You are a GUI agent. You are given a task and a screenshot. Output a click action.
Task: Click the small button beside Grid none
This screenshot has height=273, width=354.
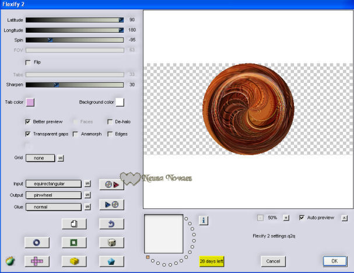[60, 158]
